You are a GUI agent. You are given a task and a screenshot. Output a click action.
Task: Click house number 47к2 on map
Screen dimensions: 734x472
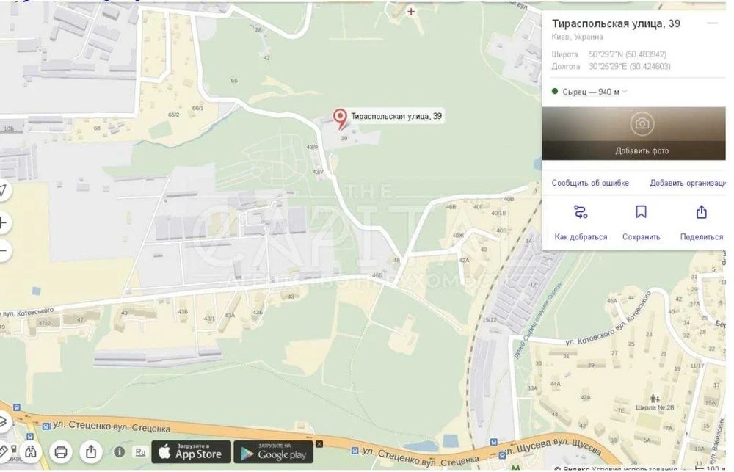[45, 323]
